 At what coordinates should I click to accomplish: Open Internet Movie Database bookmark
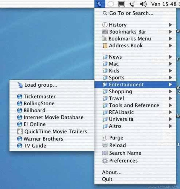click(x=53, y=118)
